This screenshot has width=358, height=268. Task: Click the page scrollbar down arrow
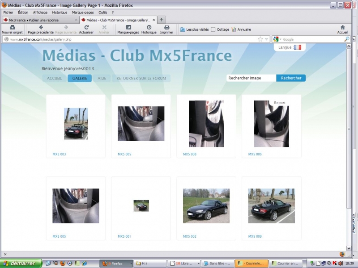pyautogui.click(x=349, y=248)
